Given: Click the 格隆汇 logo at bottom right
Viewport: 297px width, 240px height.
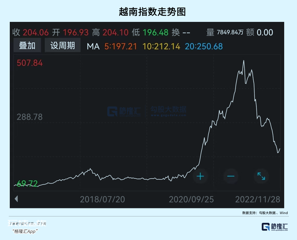Looking at the screenshot, I should pyautogui.click(x=275, y=227).
